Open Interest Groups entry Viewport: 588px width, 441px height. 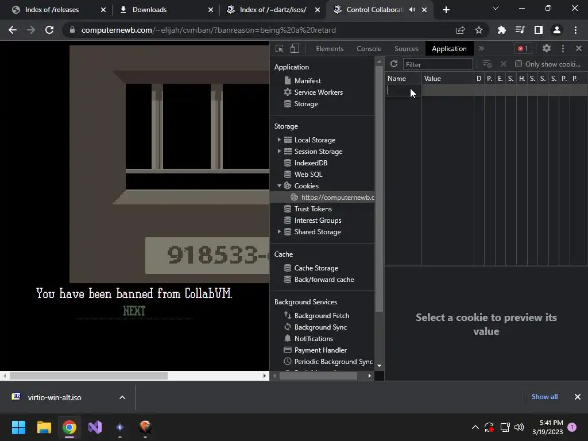point(318,220)
